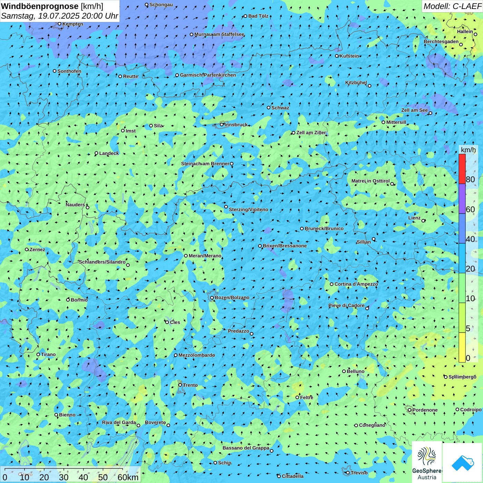Click the blue 40 km/h legend swatch

[462, 229]
